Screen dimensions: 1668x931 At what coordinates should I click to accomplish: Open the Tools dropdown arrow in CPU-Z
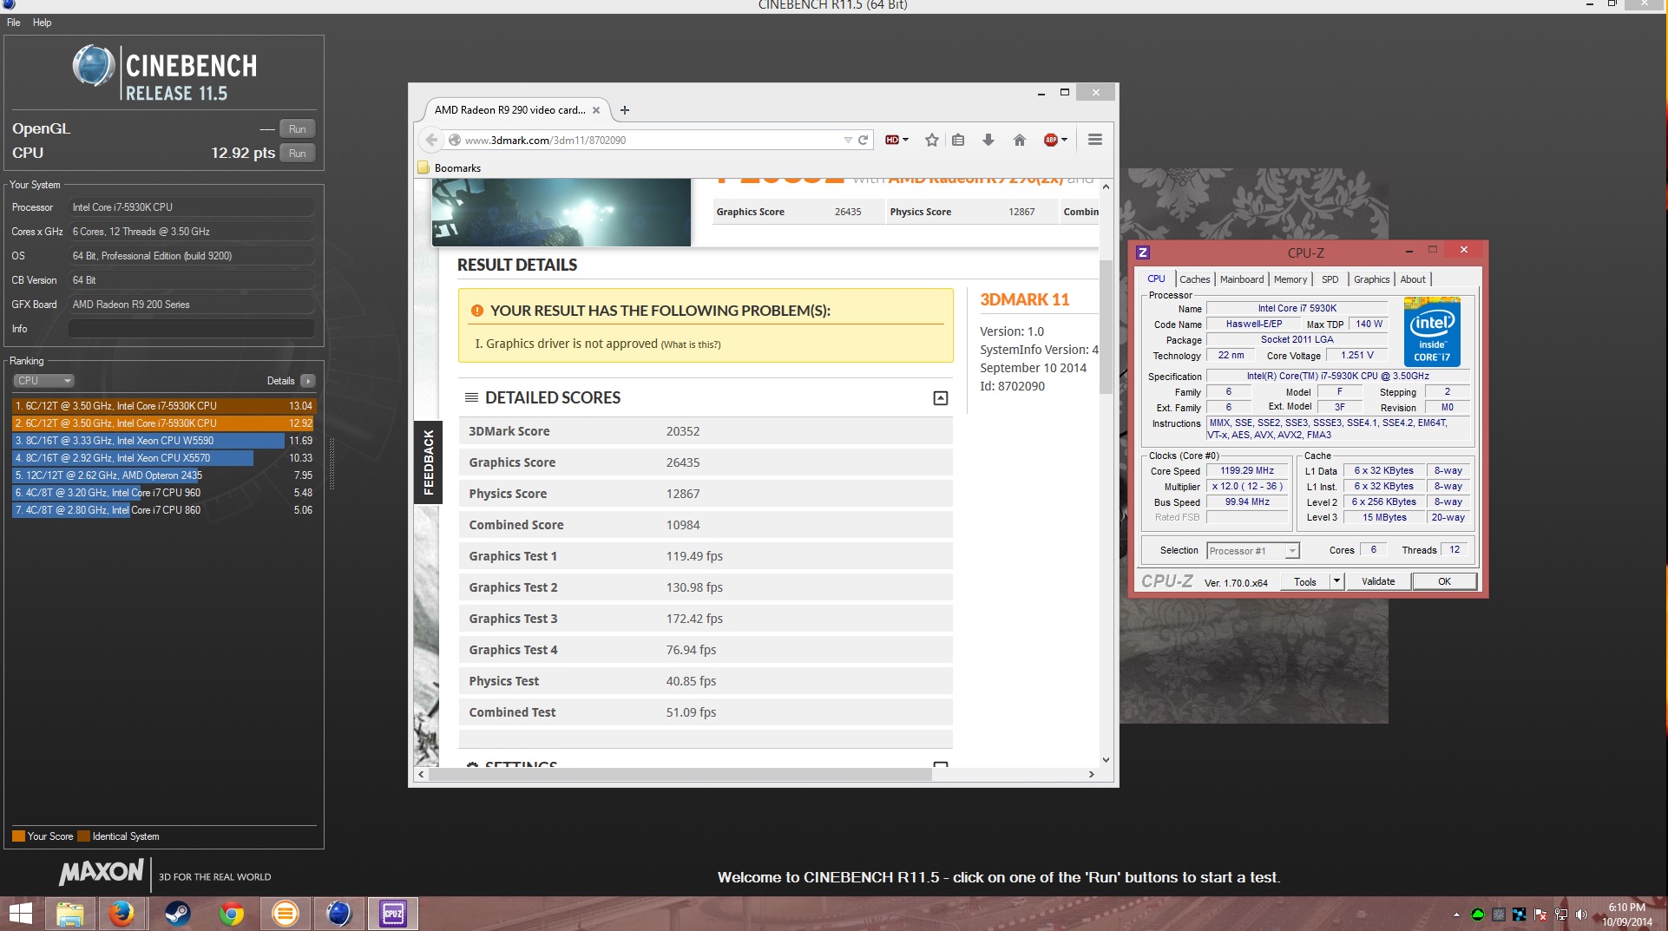[x=1336, y=582]
